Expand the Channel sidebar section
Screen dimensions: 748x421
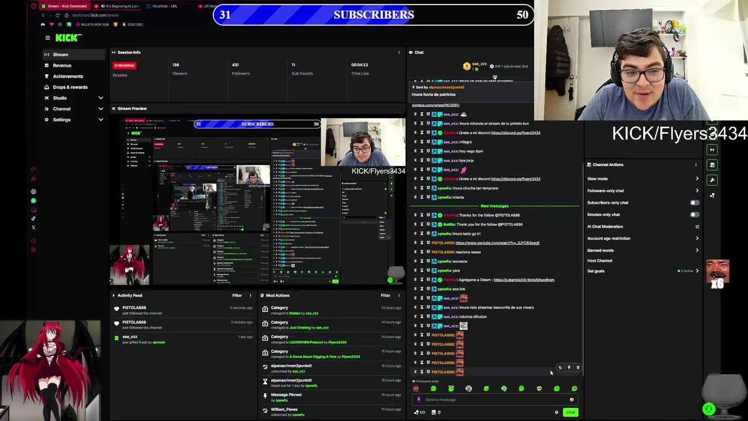[74, 109]
